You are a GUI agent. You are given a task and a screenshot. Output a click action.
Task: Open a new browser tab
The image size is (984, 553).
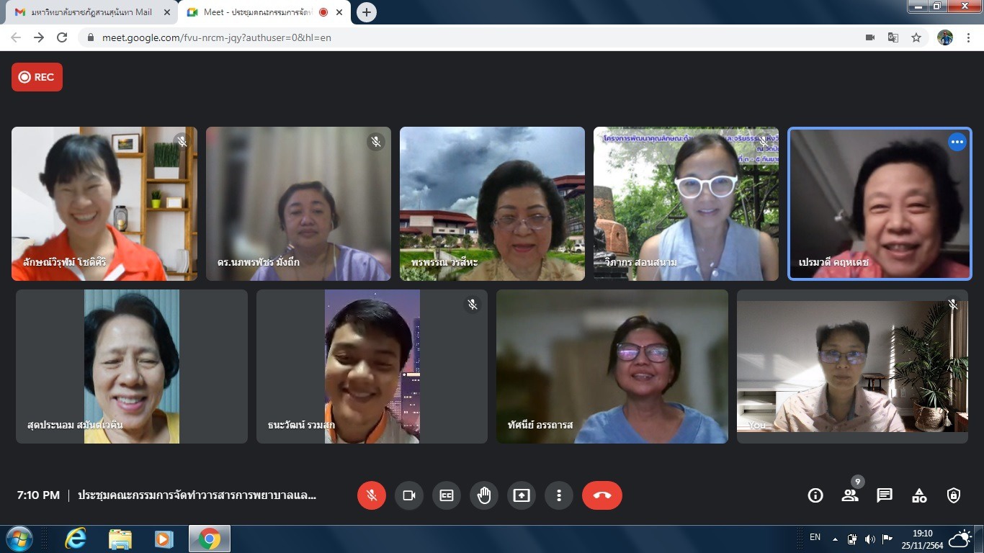(x=367, y=12)
